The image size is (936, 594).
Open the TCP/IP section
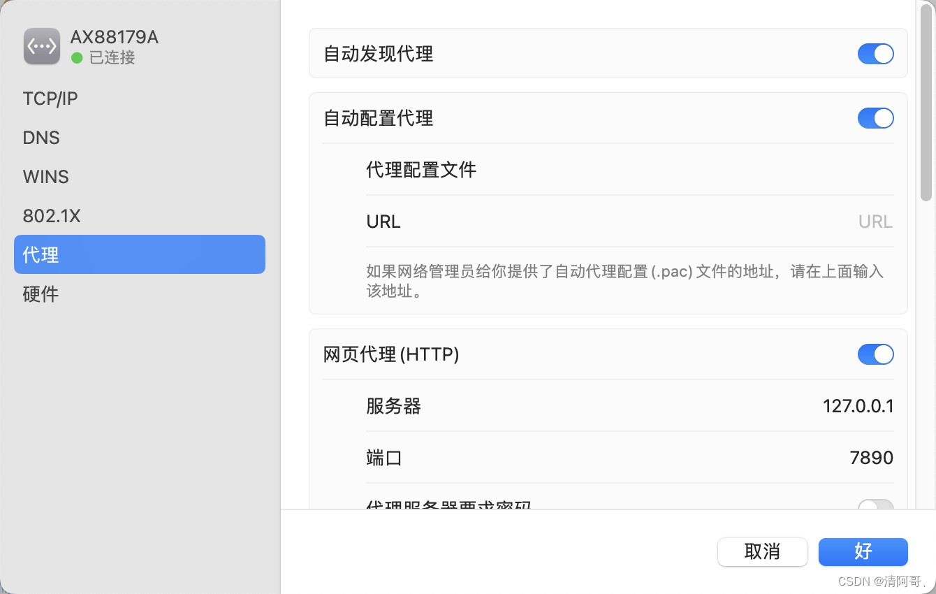click(140, 99)
